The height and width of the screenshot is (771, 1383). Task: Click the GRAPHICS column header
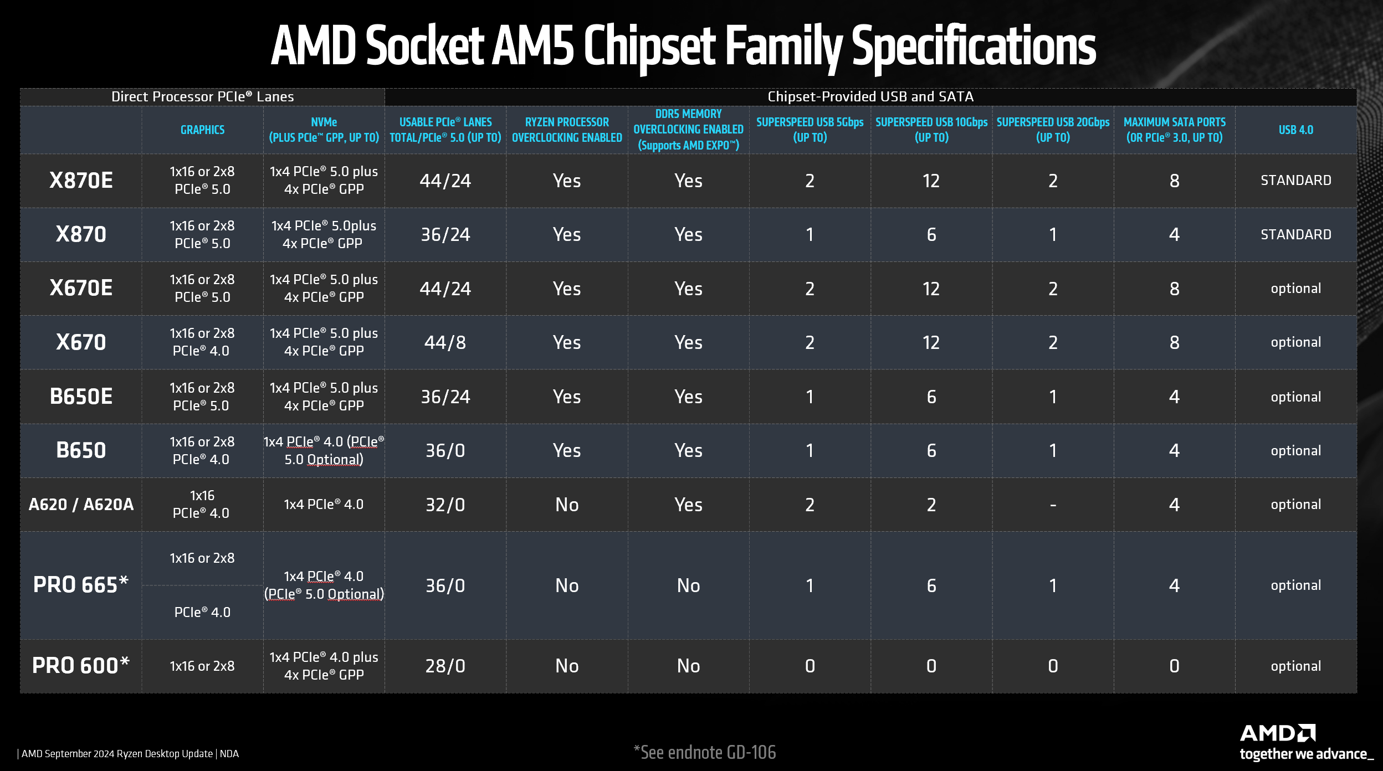202,130
